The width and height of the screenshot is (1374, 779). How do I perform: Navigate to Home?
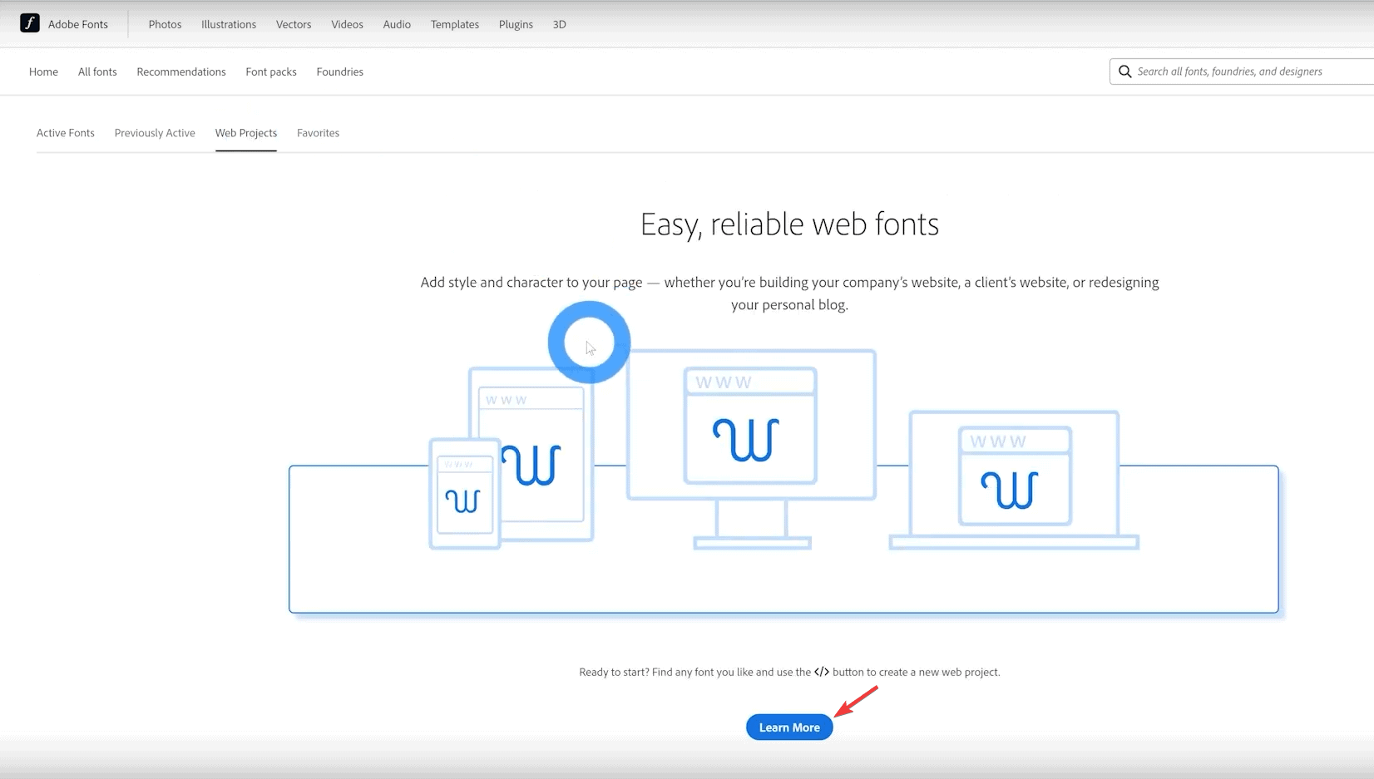[x=43, y=71]
